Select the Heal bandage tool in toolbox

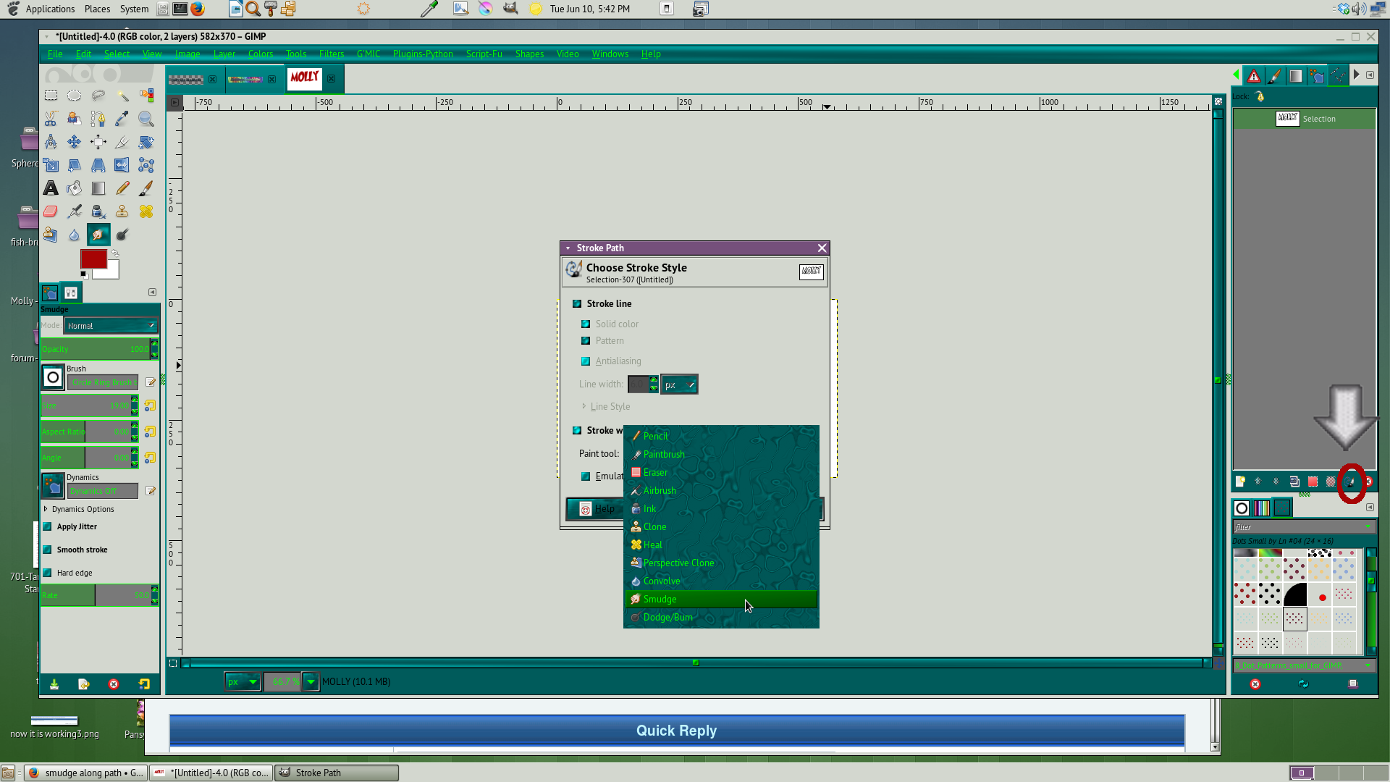146,211
